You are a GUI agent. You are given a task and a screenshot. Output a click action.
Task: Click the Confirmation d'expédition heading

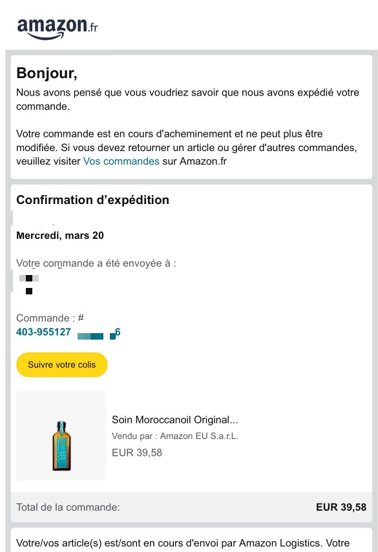tap(92, 200)
